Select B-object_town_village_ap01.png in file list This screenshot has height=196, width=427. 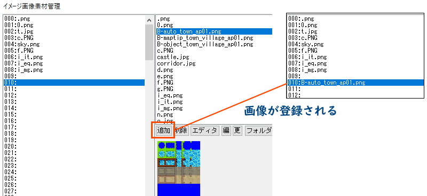pos(205,44)
